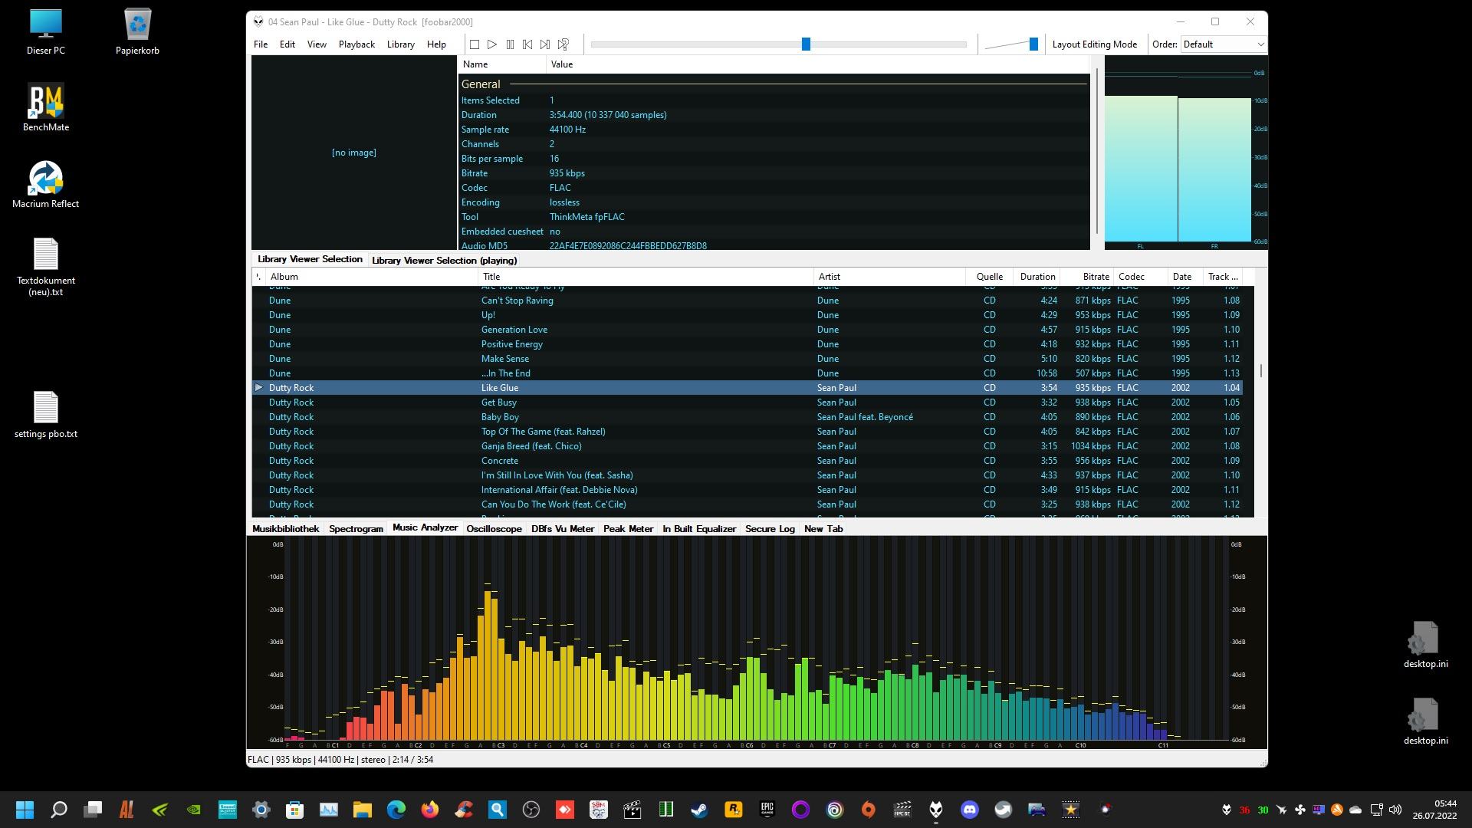
Task: Open Musikbibliothek tab
Action: (285, 529)
